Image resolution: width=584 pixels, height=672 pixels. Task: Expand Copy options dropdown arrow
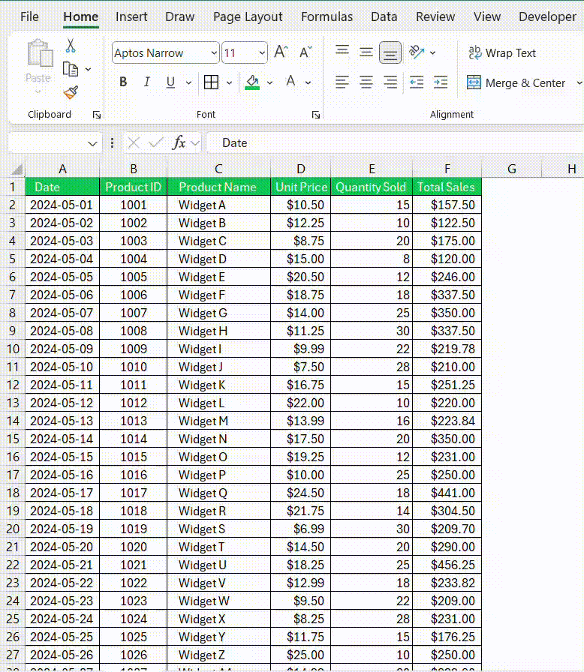click(88, 69)
